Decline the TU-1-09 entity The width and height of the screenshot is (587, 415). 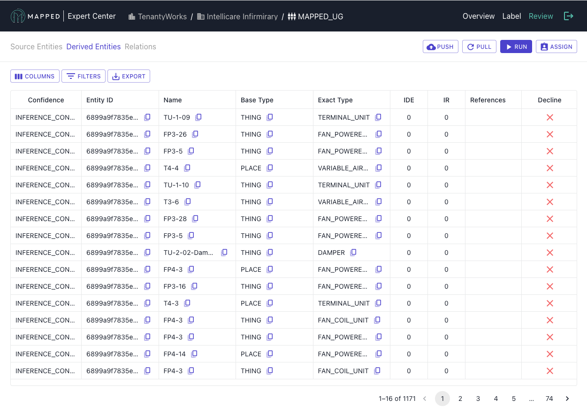pos(550,117)
